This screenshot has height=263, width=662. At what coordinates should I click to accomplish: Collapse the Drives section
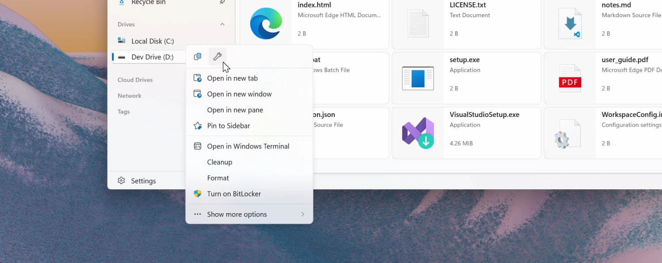click(222, 25)
